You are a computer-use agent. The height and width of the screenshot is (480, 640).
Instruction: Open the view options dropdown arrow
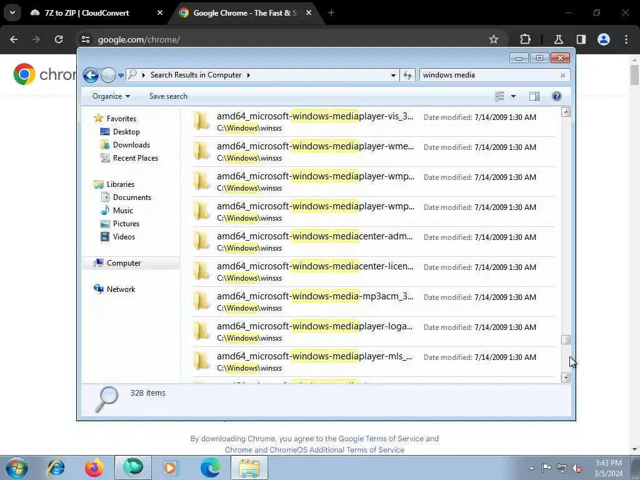(x=513, y=96)
